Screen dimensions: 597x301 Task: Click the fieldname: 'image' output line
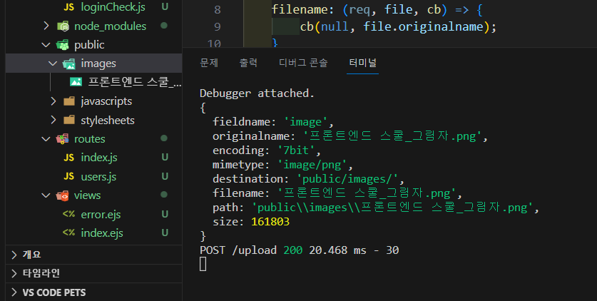pos(273,122)
